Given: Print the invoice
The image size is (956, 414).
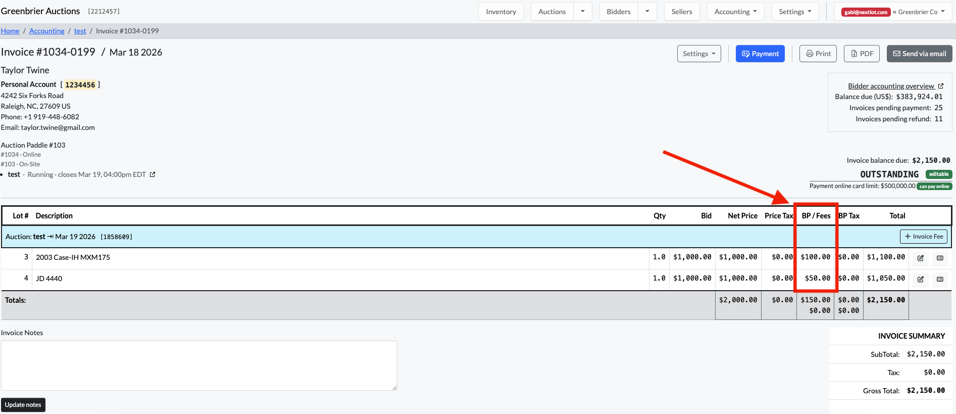Looking at the screenshot, I should coord(818,54).
